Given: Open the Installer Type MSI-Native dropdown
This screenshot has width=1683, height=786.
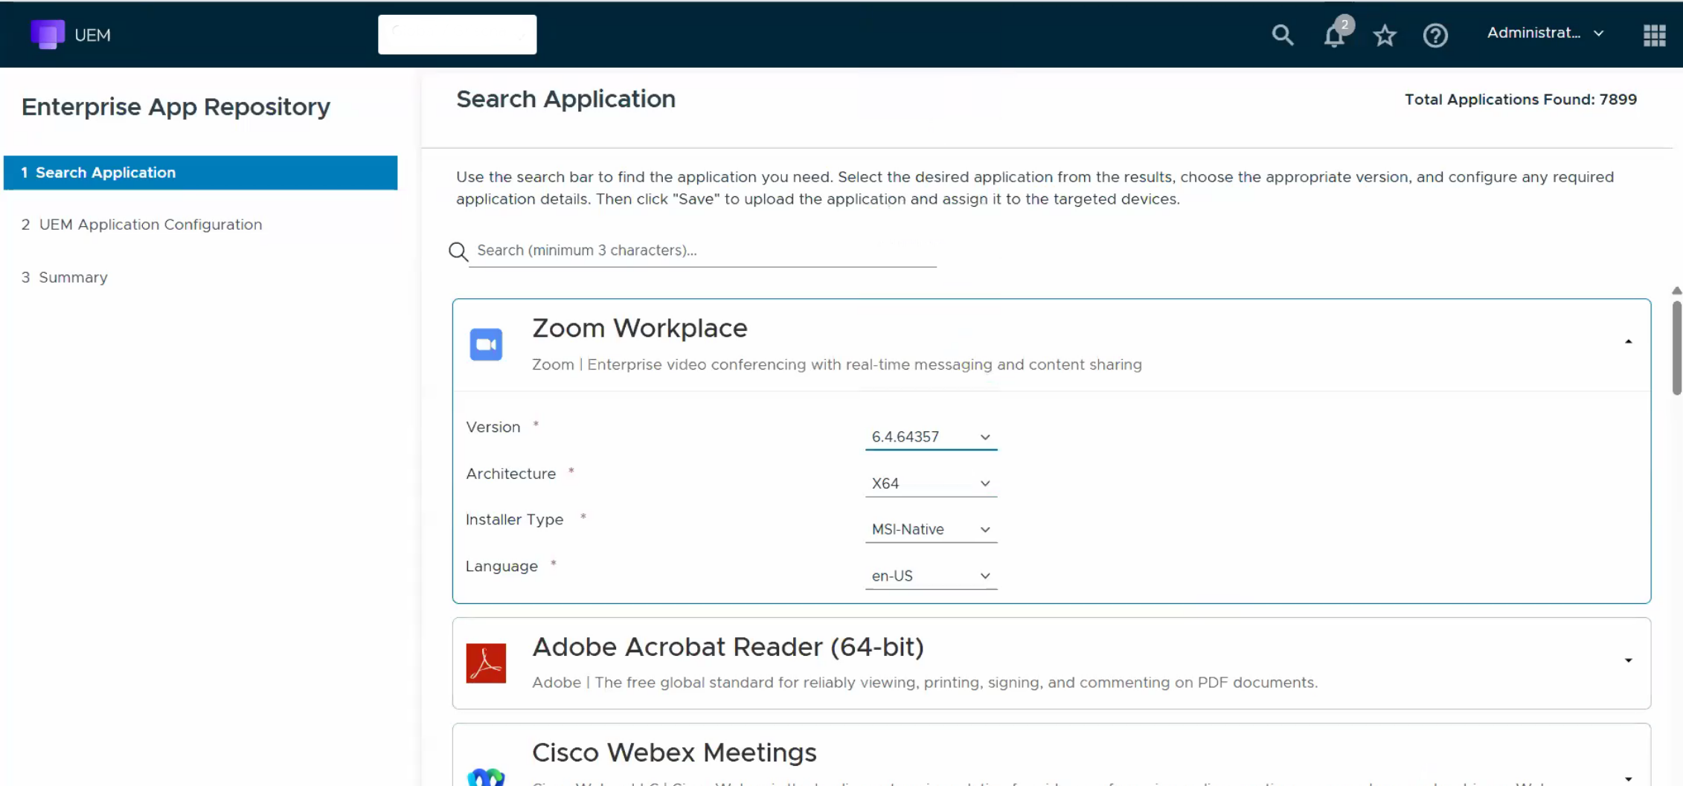Looking at the screenshot, I should point(931,529).
